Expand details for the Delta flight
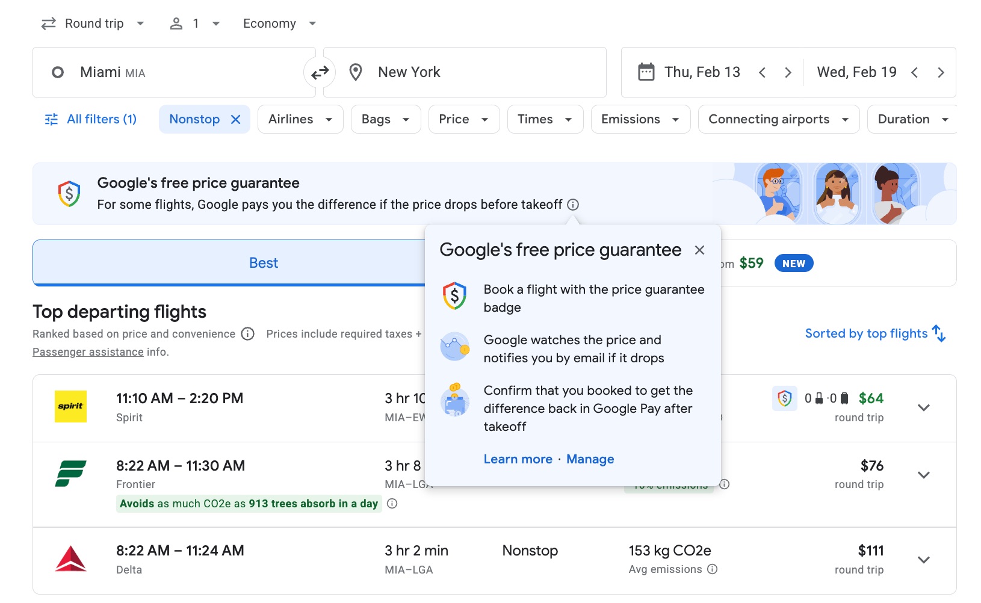981x603 pixels. [x=924, y=559]
